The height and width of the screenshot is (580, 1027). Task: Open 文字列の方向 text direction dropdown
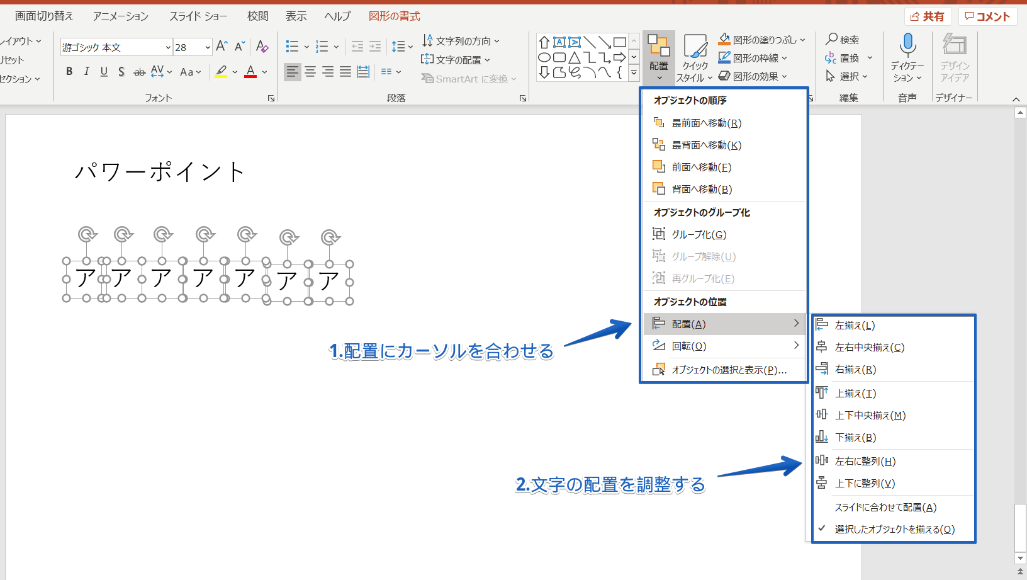461,41
